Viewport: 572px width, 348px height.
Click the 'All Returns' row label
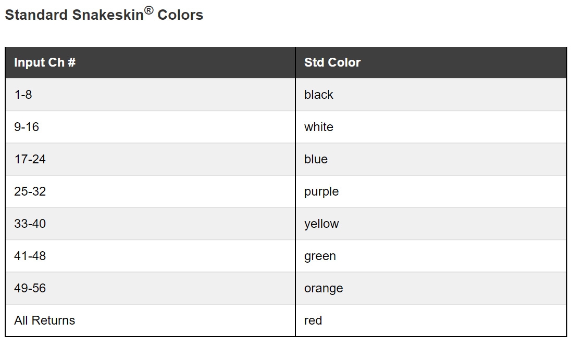(x=45, y=320)
